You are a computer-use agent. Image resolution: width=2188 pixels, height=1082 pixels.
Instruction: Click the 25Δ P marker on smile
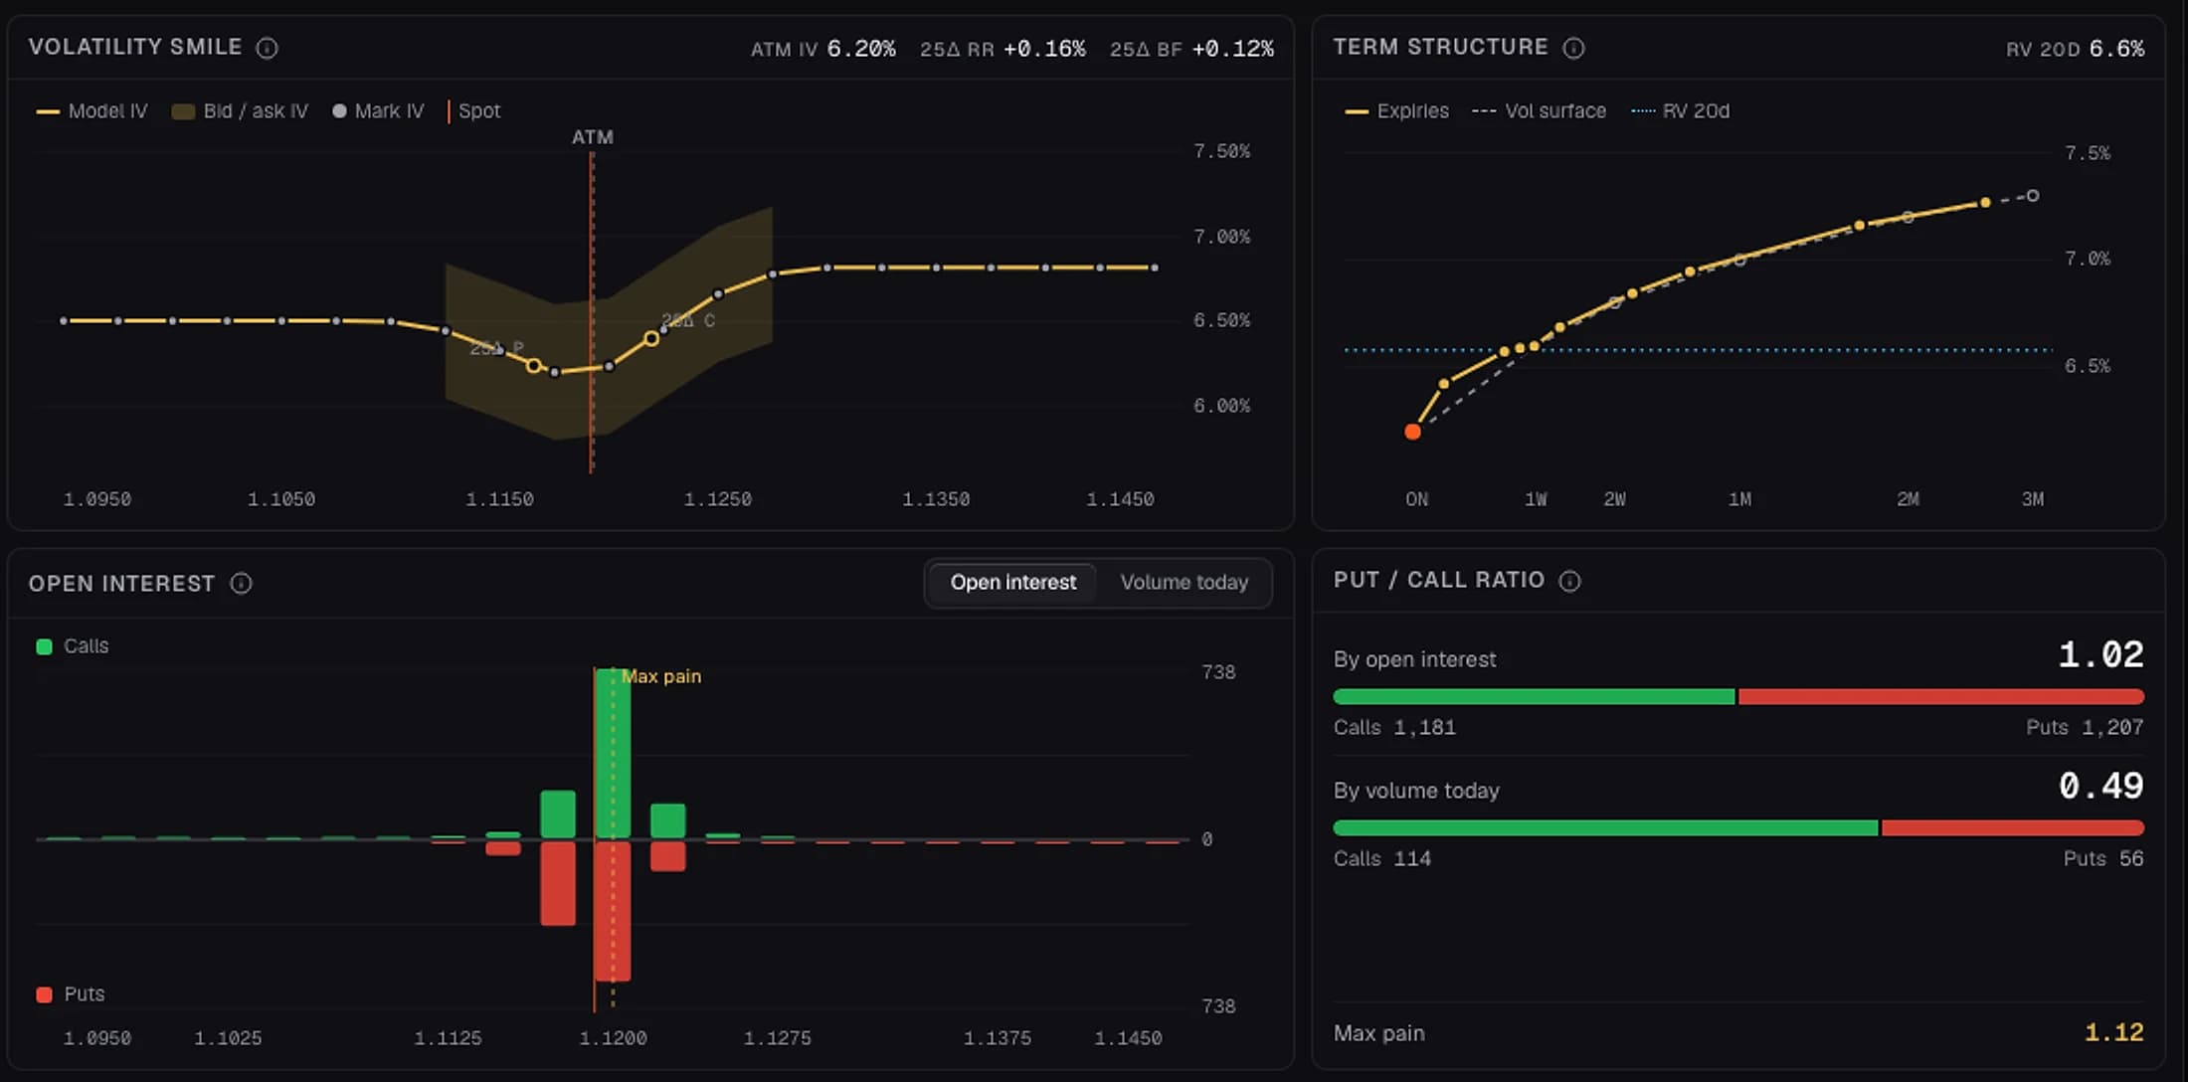(534, 366)
